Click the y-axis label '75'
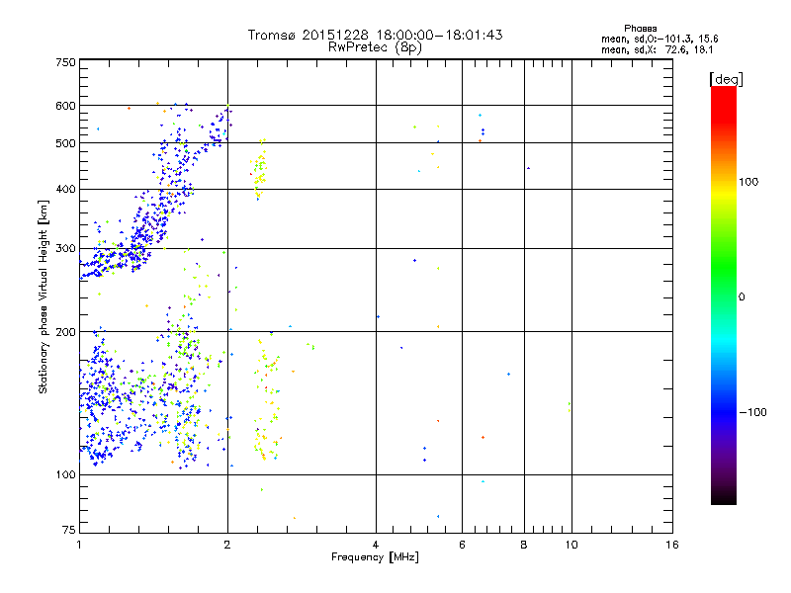 [x=69, y=530]
